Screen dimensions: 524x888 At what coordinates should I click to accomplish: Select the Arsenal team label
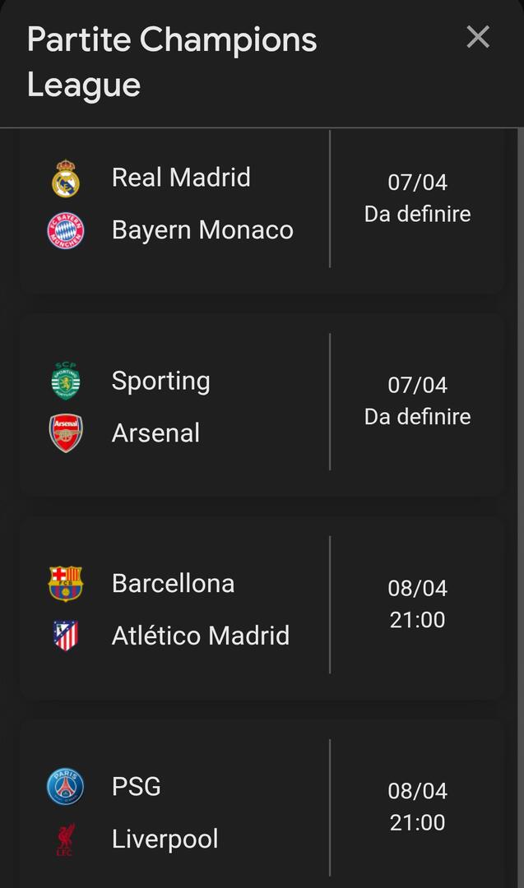click(155, 432)
